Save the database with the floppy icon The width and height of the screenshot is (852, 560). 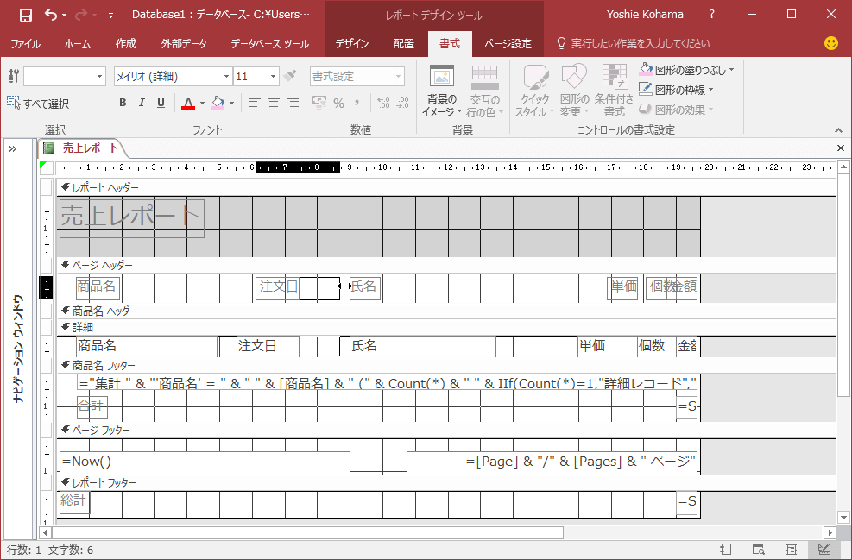(26, 16)
